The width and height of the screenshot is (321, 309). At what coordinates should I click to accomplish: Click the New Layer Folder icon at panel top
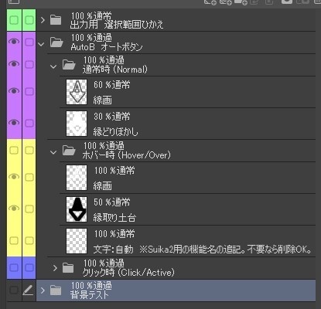tap(241, 2)
